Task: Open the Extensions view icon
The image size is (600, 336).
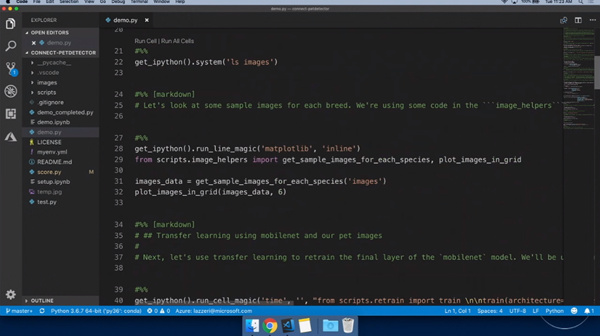Action: click(11, 114)
